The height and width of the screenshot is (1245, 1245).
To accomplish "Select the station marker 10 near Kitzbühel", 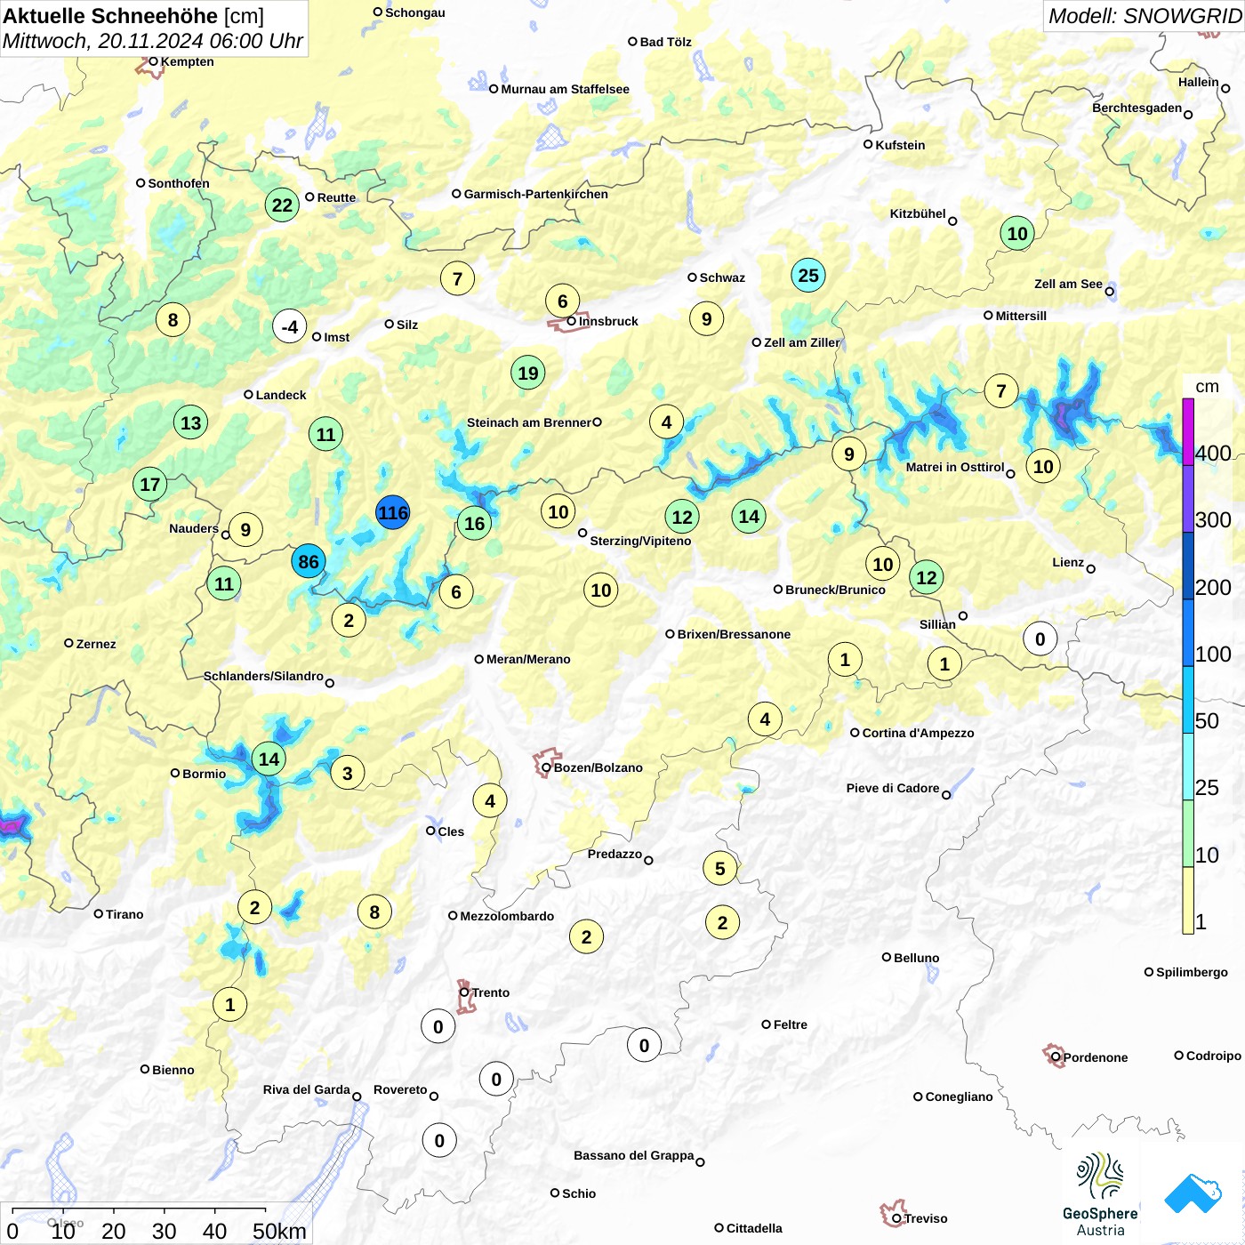I will coord(1017,233).
